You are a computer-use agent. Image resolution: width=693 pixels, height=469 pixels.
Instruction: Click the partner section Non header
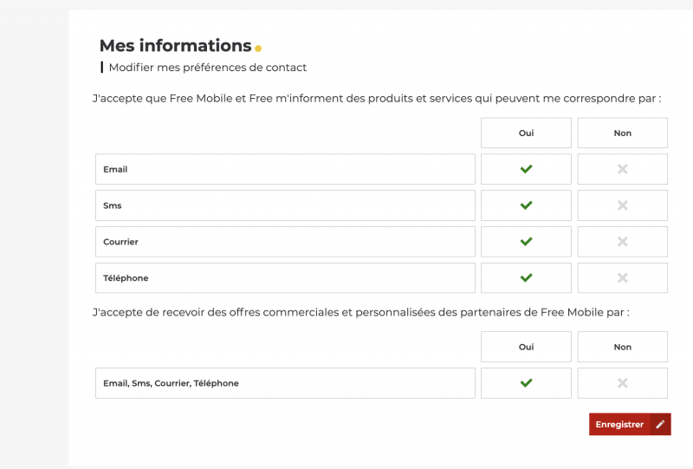(622, 347)
